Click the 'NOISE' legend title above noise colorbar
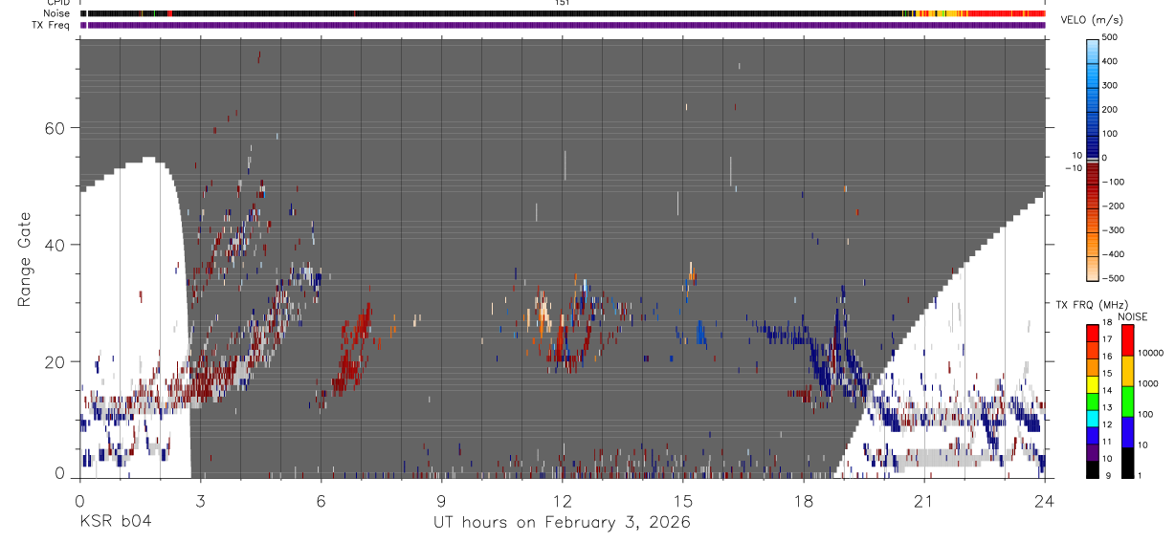This screenshot has height=542, width=1175. (1133, 317)
